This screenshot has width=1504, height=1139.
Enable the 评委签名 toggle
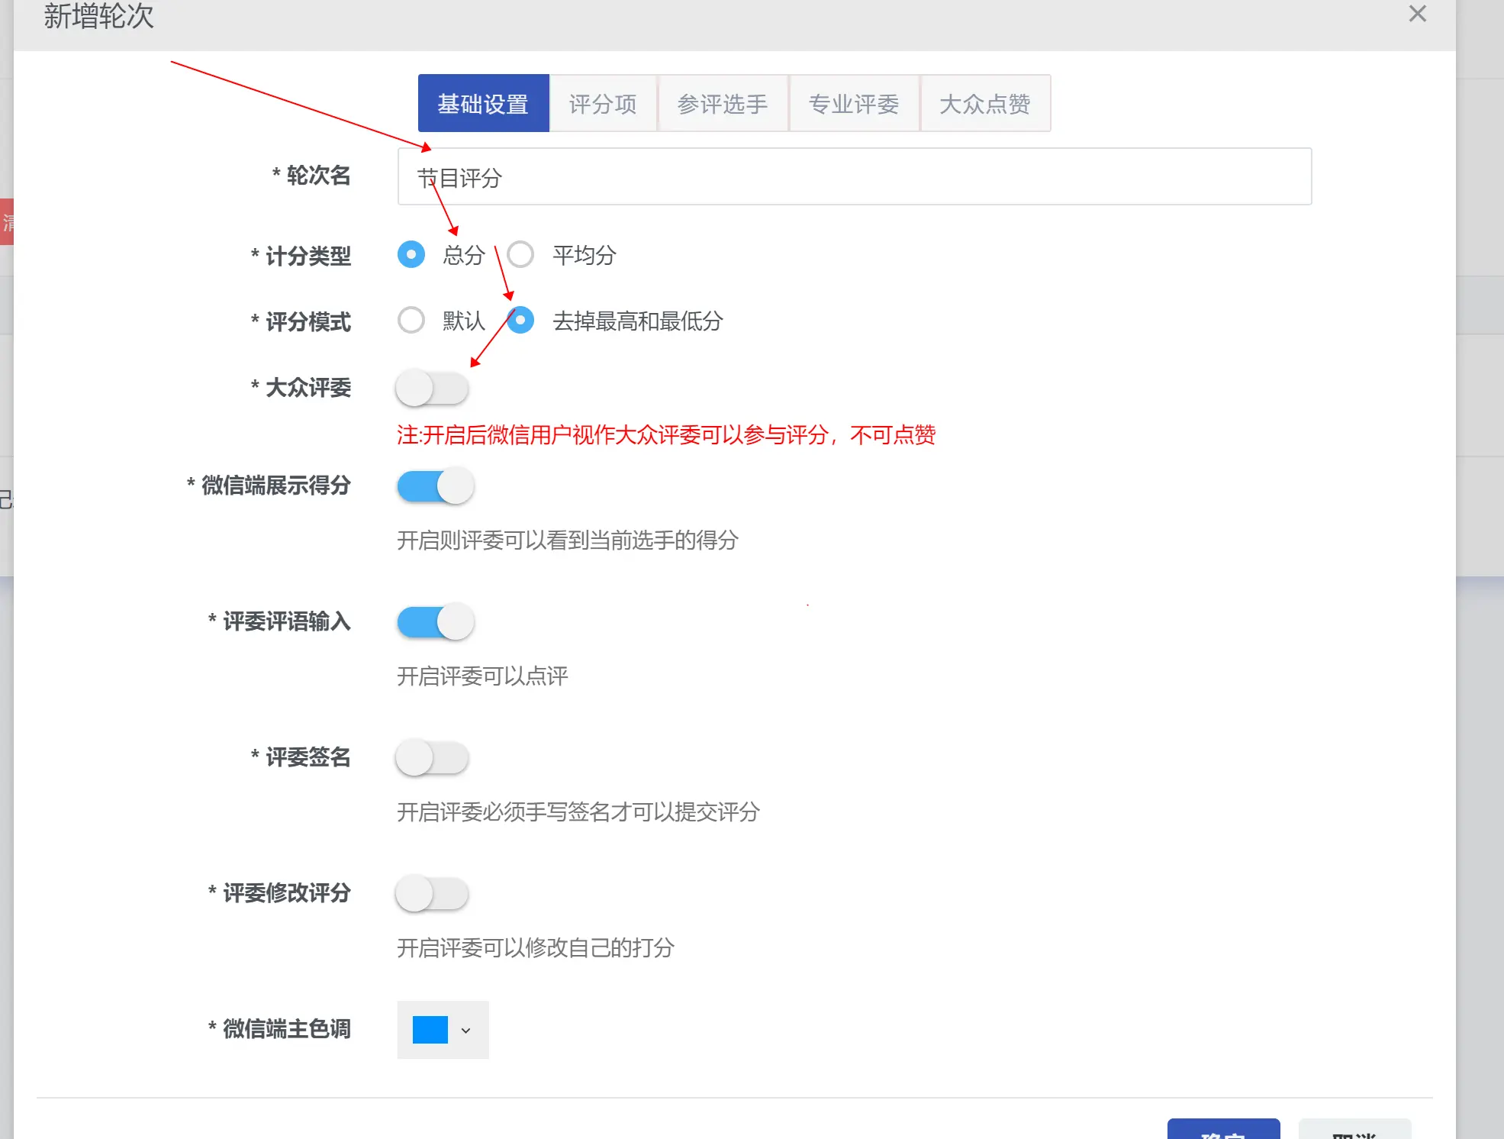pyautogui.click(x=432, y=758)
